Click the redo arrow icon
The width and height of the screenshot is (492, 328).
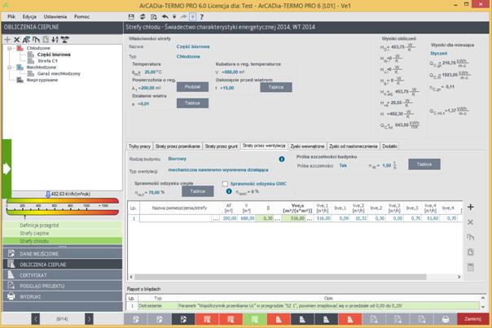pos(183,16)
